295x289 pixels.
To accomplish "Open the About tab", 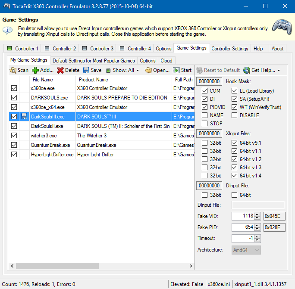I will click(x=277, y=49).
